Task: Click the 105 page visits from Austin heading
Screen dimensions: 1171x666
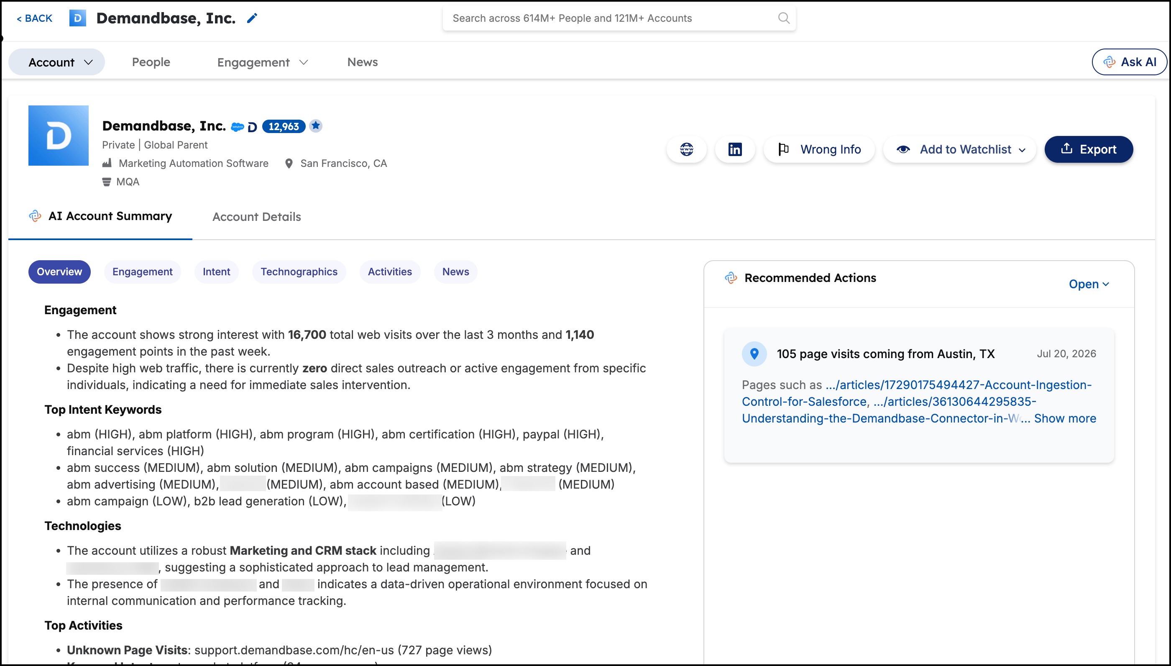Action: tap(886, 353)
